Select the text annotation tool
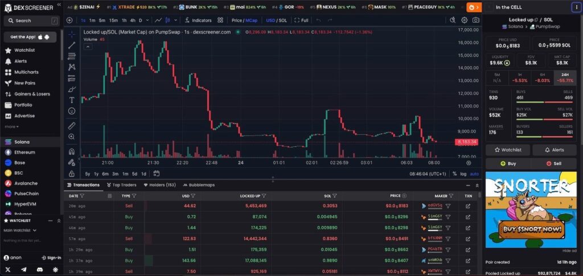The width and height of the screenshot is (583, 276). point(72,100)
